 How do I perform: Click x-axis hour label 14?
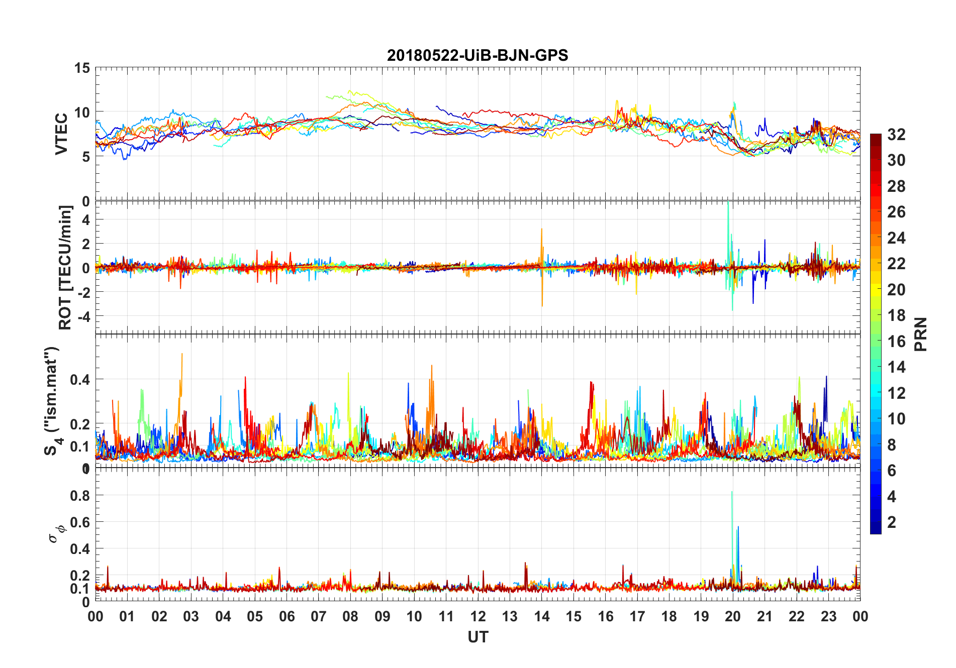542,617
